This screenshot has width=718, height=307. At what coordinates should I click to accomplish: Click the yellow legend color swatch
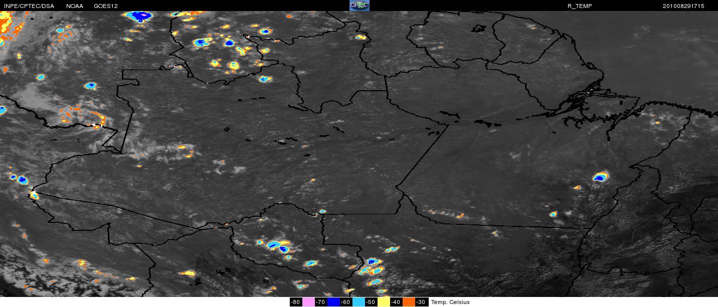(x=383, y=302)
